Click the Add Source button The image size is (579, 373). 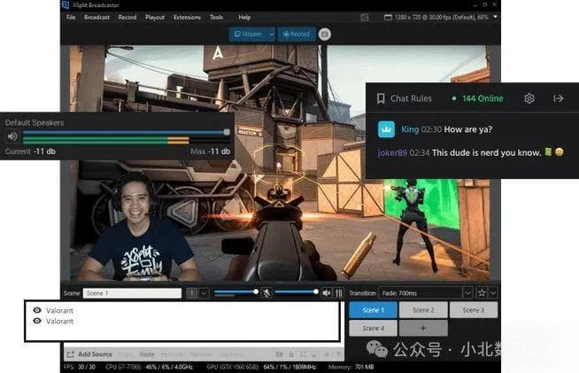pos(89,354)
